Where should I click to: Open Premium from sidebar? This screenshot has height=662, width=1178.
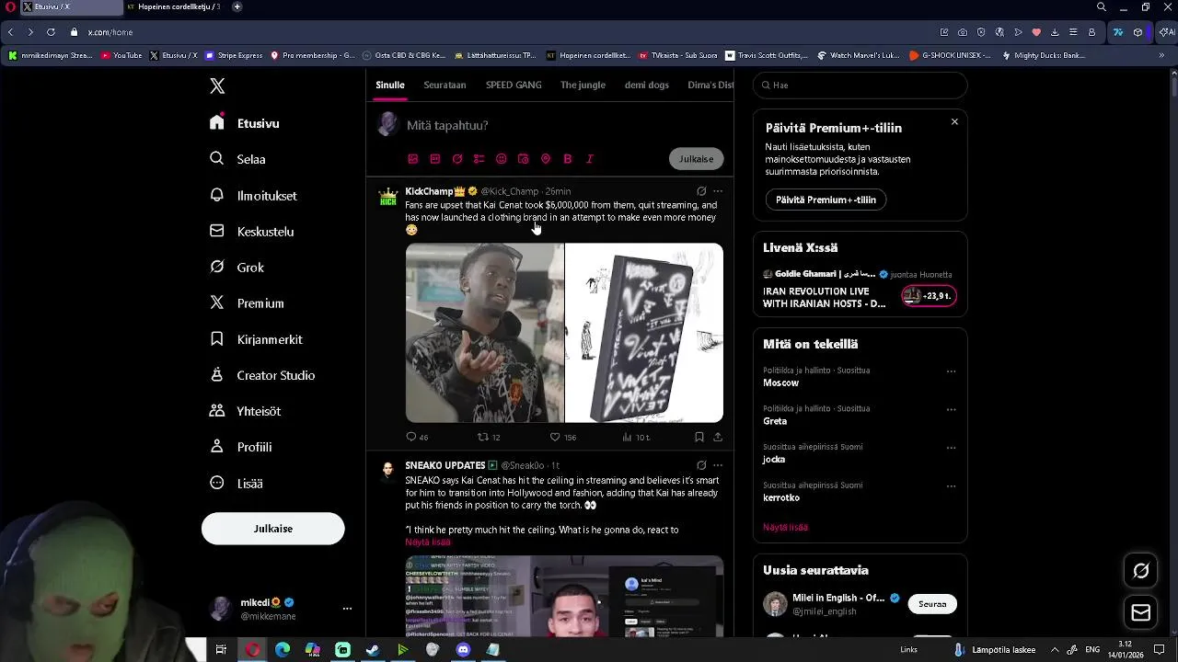(x=247, y=303)
